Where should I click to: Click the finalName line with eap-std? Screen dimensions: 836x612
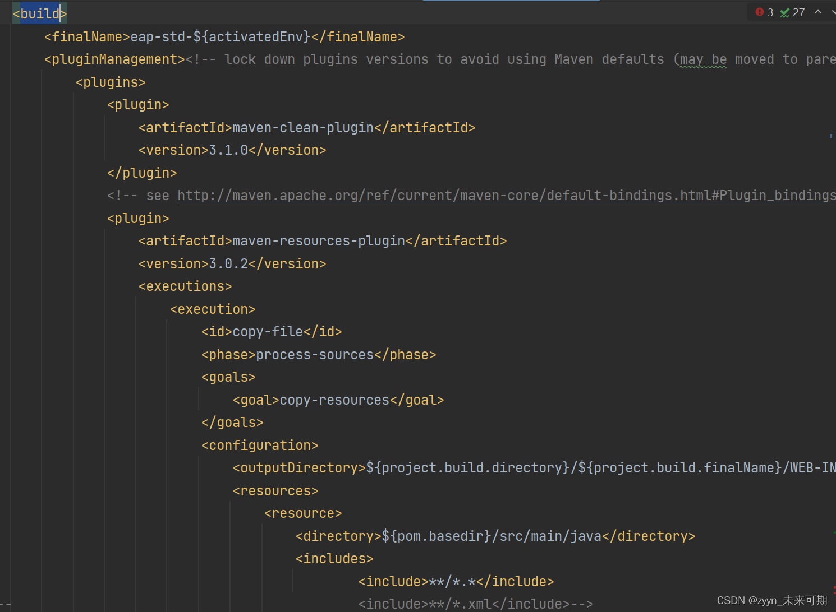[x=224, y=37]
